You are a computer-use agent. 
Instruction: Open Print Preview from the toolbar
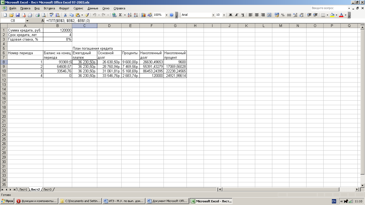(x=44, y=15)
